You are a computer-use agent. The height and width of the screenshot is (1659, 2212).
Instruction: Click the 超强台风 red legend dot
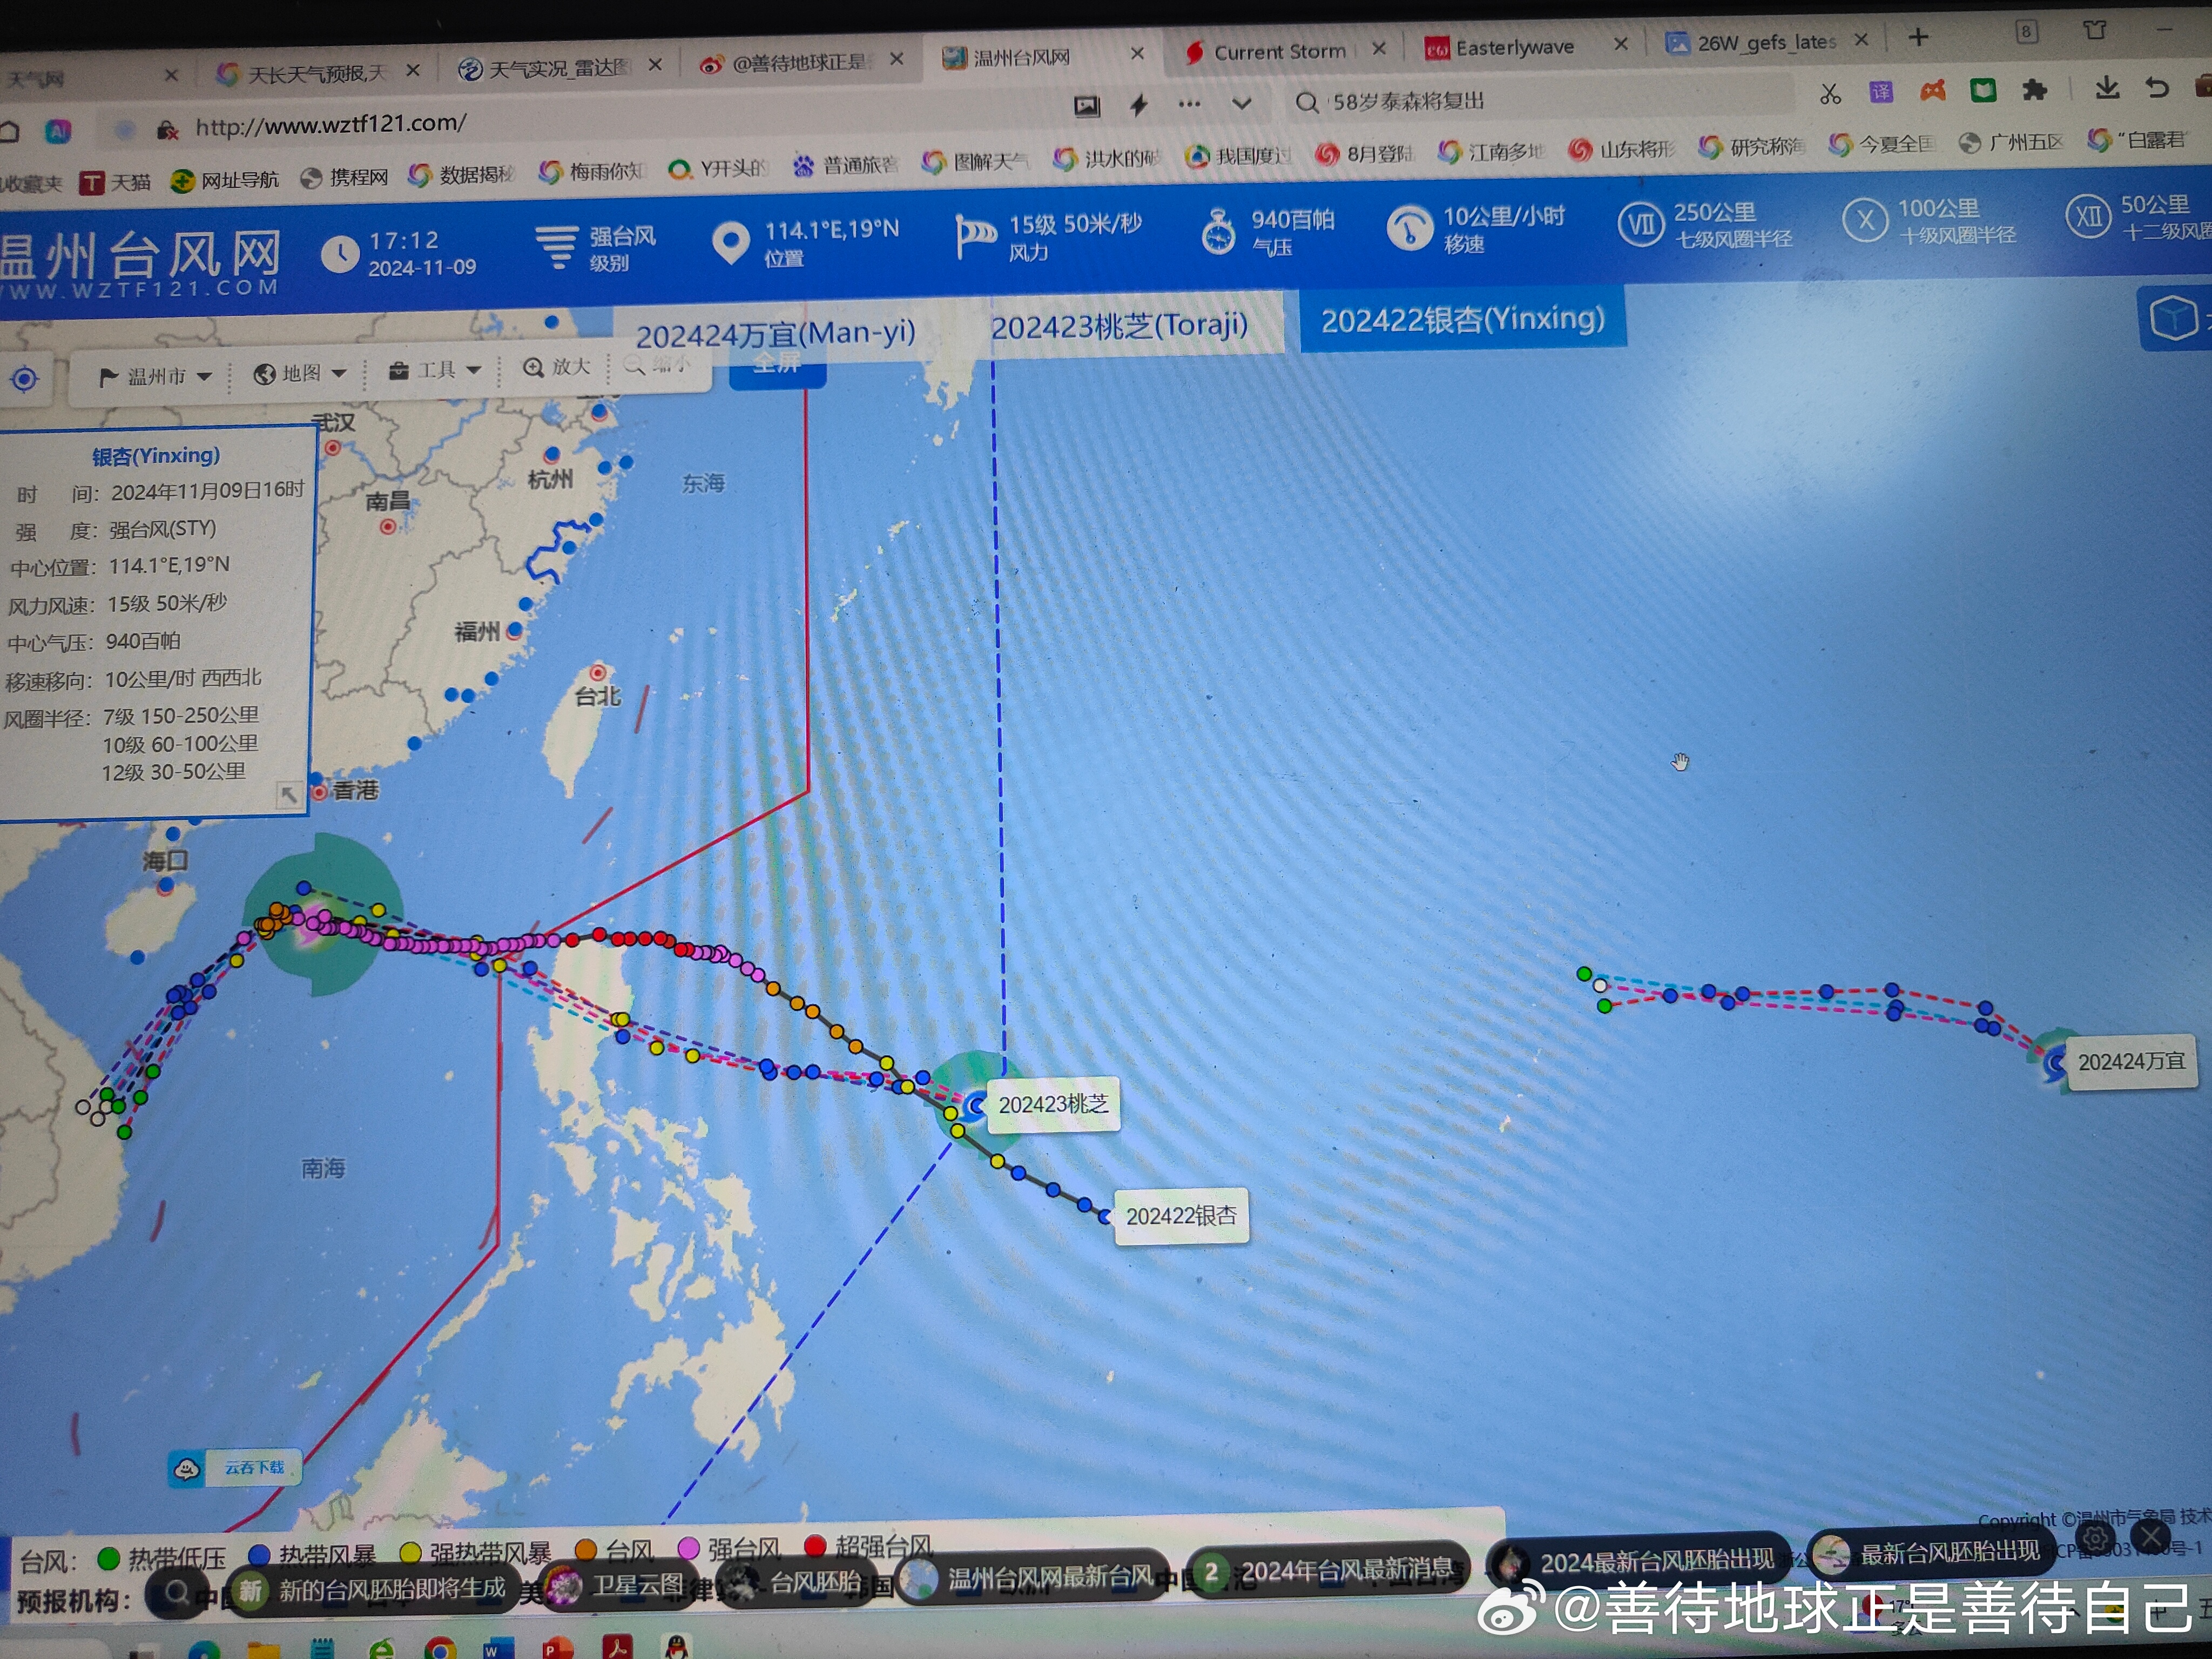815,1546
